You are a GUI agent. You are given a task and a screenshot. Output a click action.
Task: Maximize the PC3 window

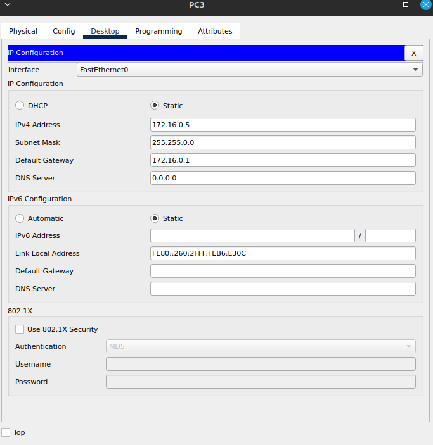(x=406, y=5)
